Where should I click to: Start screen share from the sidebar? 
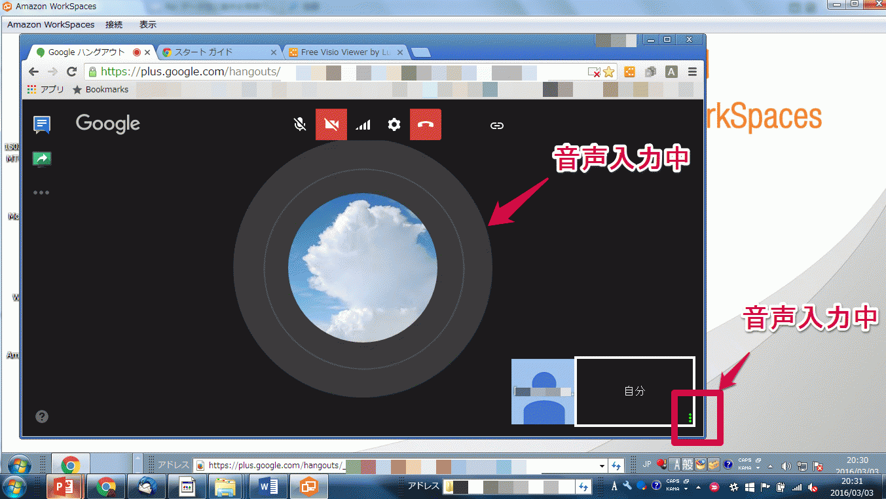[42, 158]
